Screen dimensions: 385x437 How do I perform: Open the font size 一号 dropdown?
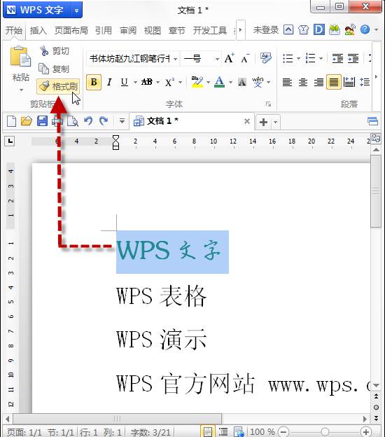click(217, 59)
